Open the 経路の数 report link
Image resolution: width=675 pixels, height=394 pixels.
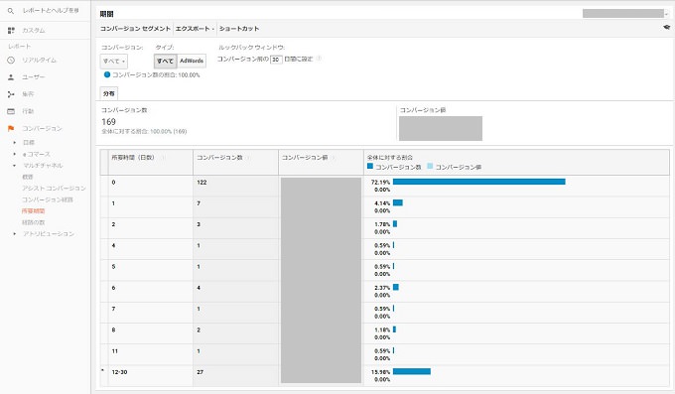point(33,222)
